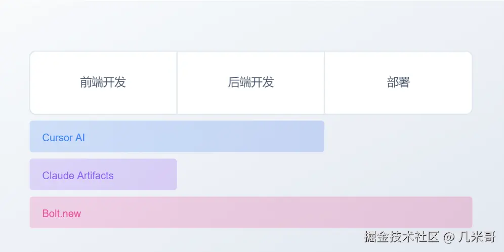The image size is (504, 252).
Task: Click the Cursor AI text label
Action: pyautogui.click(x=63, y=137)
